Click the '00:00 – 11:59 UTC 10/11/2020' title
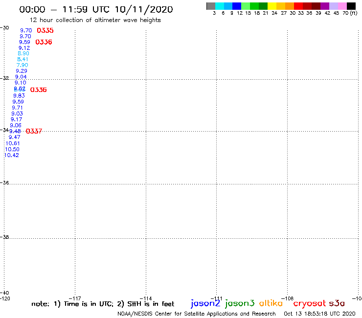Screen dimensions: 362x318 pos(96,9)
